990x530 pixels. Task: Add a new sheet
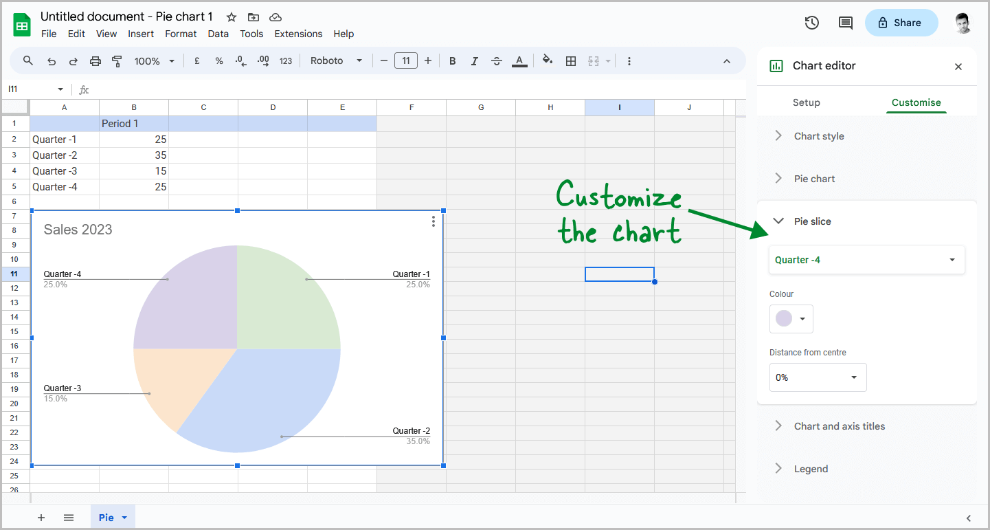pyautogui.click(x=41, y=518)
